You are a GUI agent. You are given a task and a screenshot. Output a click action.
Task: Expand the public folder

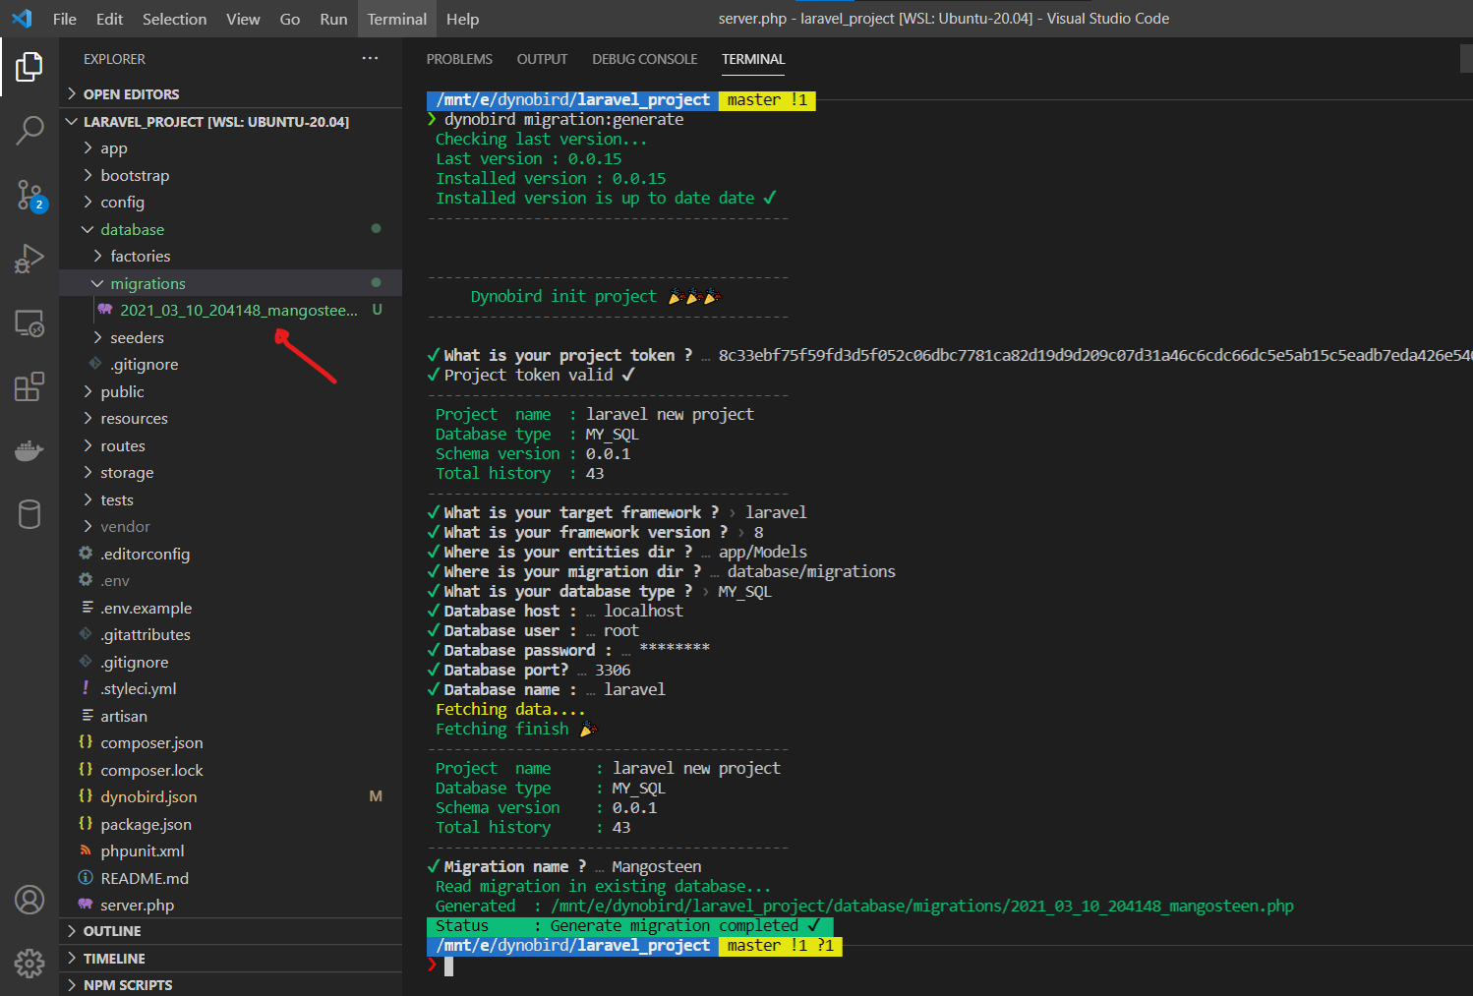coord(230,391)
